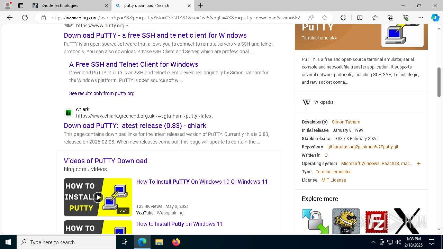Open the MIT License link
443x249 pixels.
coord(334,180)
